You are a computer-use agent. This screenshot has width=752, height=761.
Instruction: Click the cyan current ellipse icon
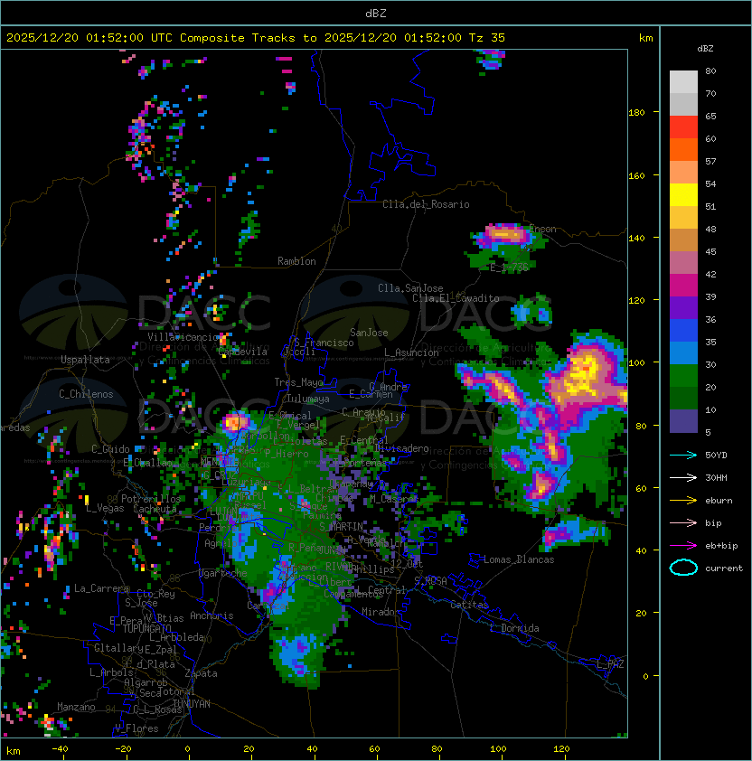(683, 568)
